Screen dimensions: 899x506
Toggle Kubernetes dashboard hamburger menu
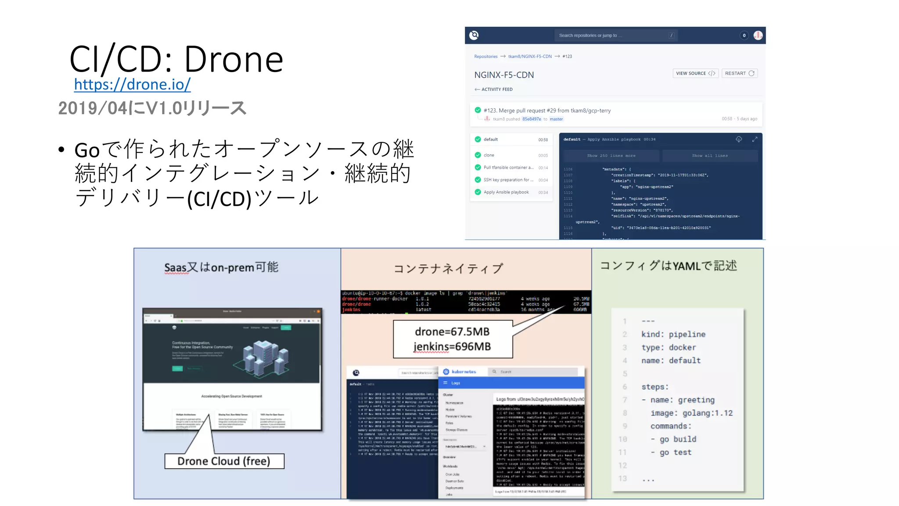[x=445, y=383]
